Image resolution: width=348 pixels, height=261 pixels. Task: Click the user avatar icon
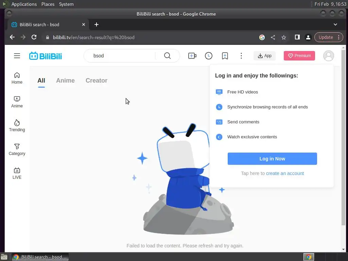329,56
